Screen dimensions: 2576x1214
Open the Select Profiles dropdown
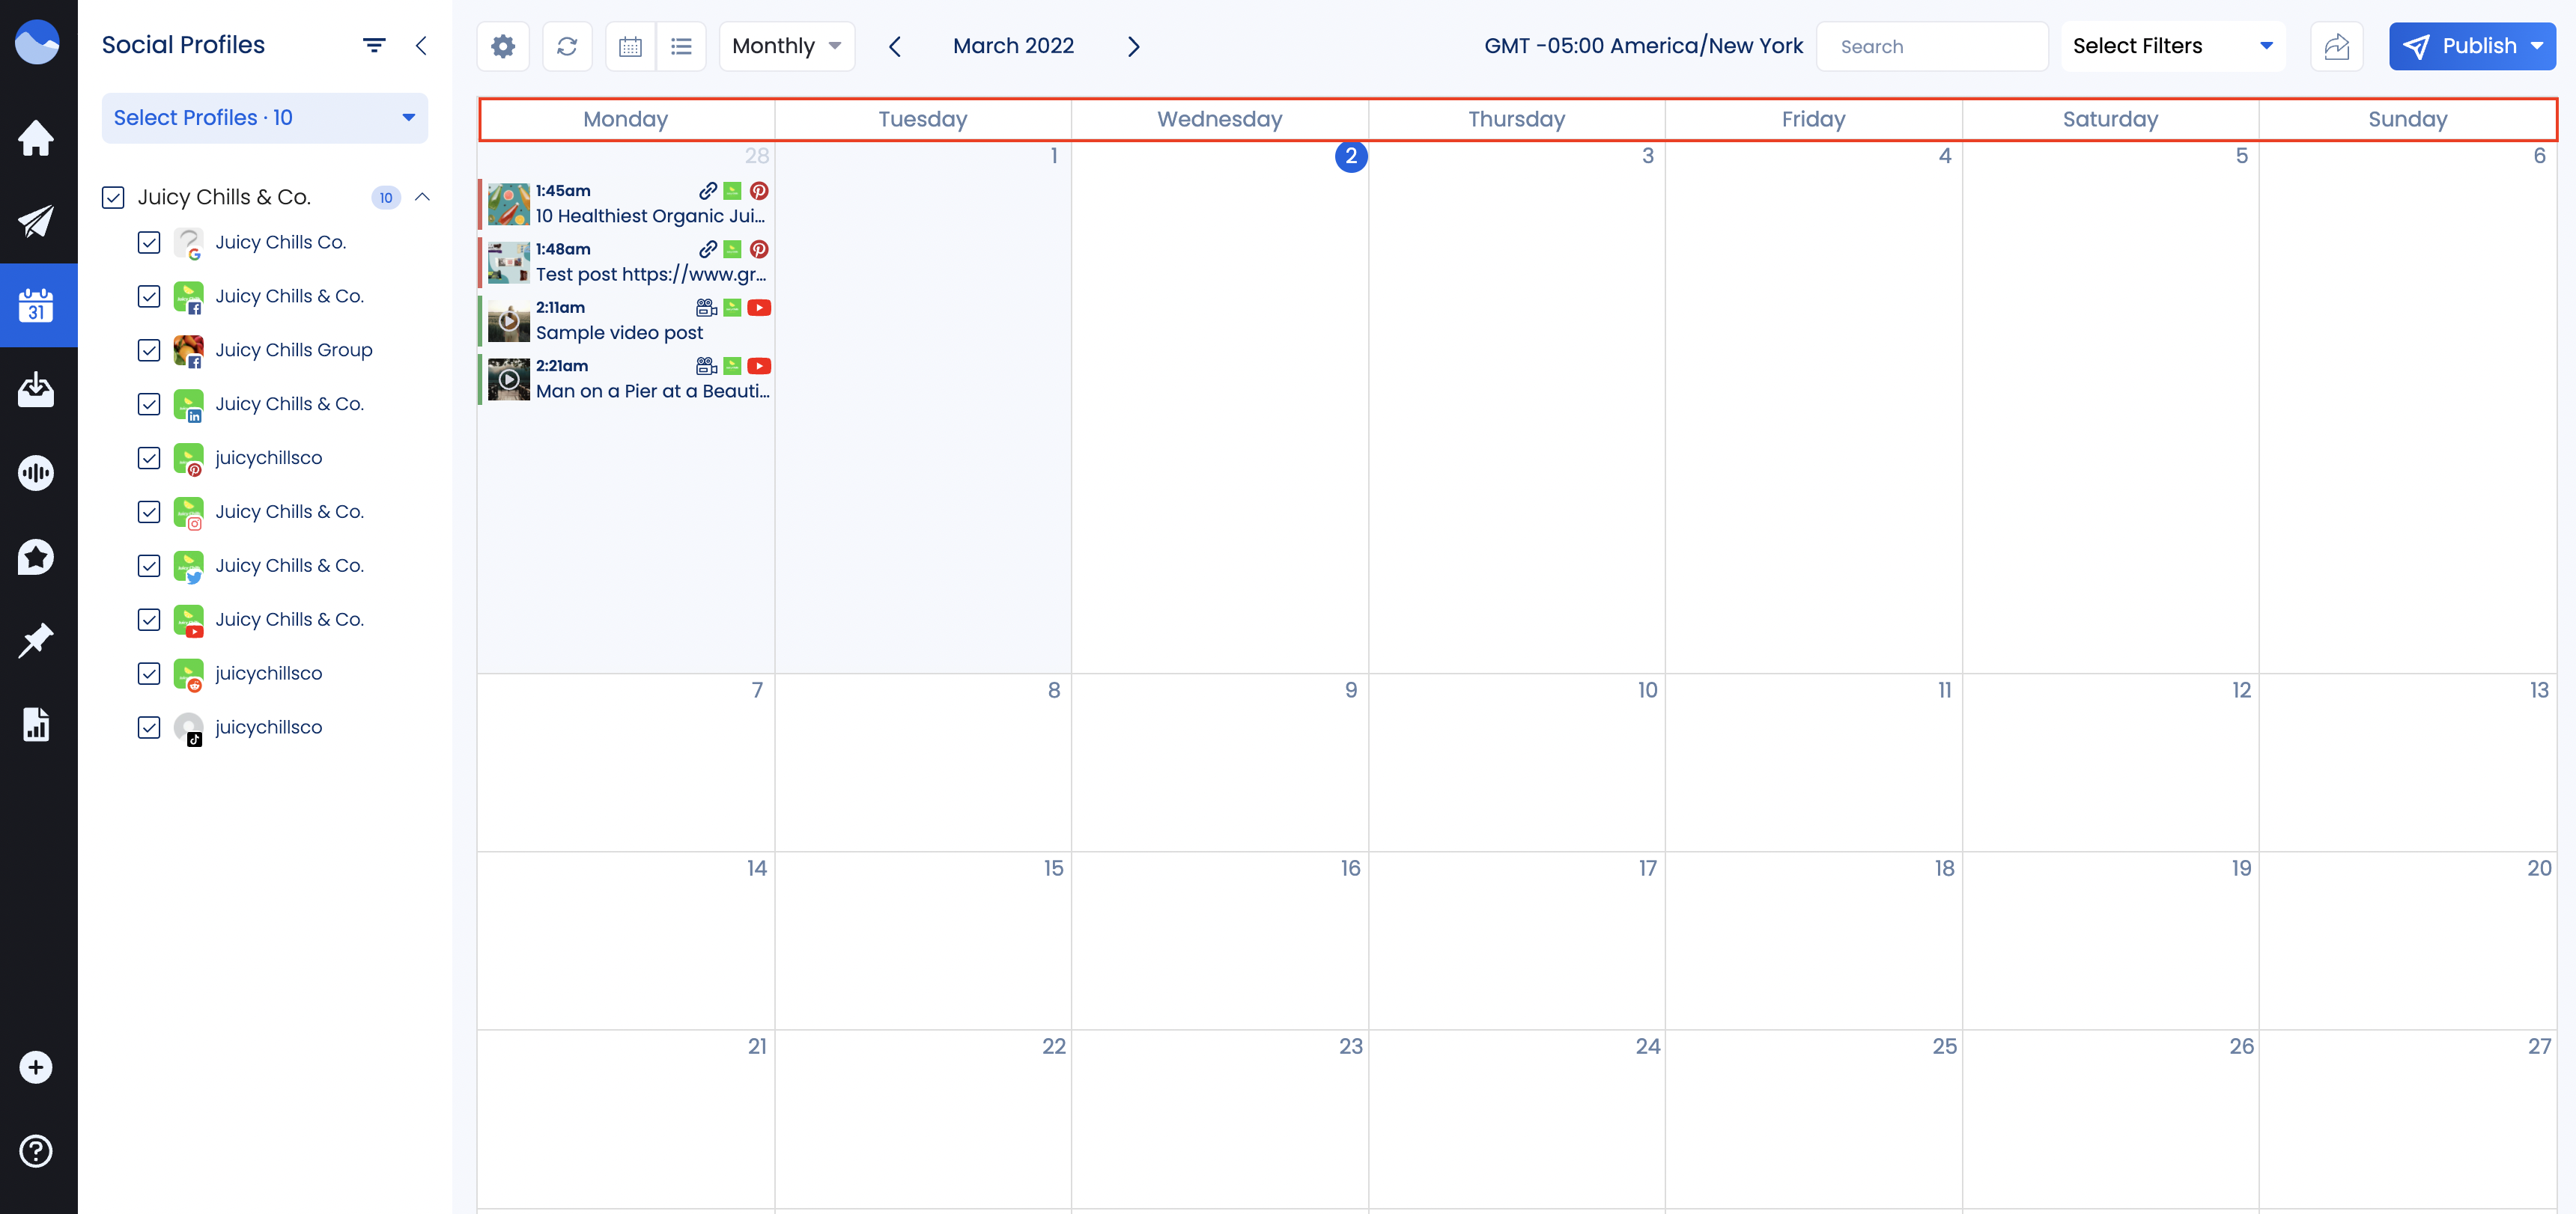click(x=265, y=118)
